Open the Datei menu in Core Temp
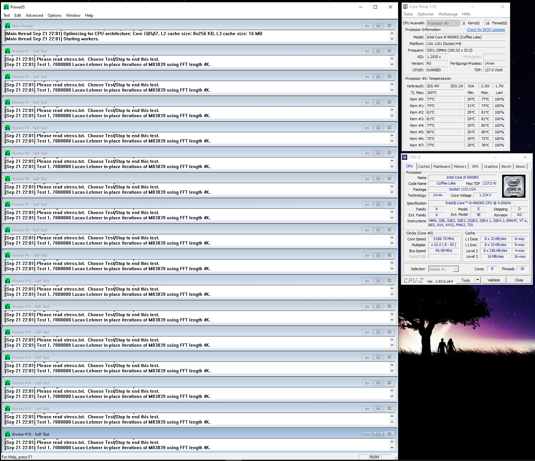This screenshot has width=535, height=461. tap(408, 14)
